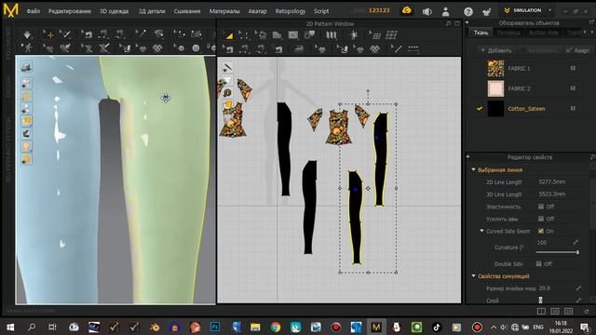Viewport: 596px width, 335px height.
Task: Open TikTok from the taskbar
Action: pos(437,327)
